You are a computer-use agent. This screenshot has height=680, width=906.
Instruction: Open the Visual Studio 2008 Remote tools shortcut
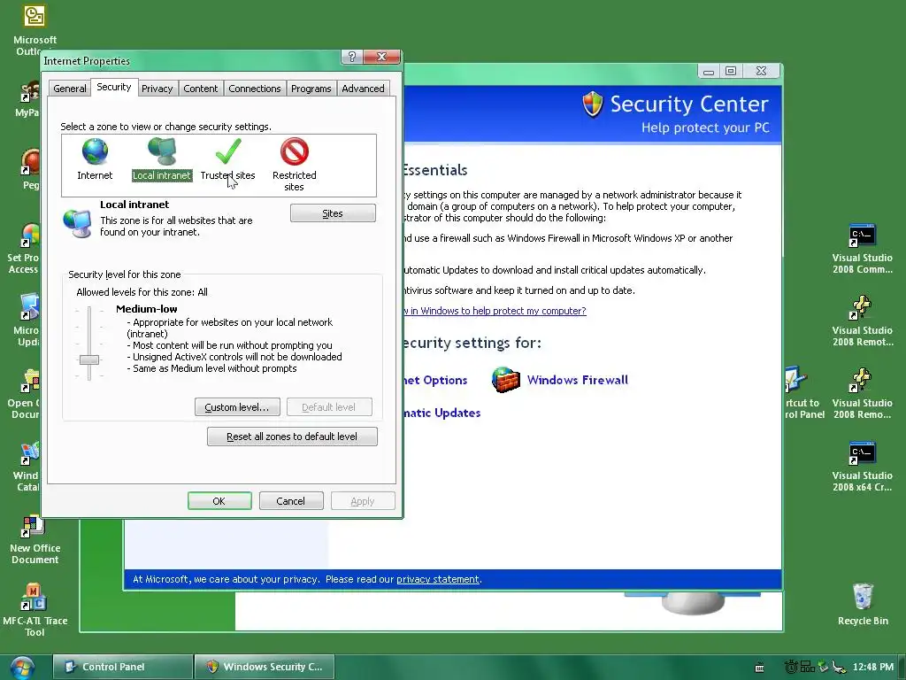pyautogui.click(x=862, y=321)
